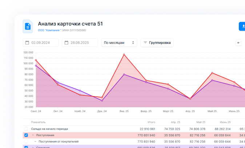The height and width of the screenshot is (148, 245).
Task: Open the По месяцам period dropdown
Action: pyautogui.click(x=119, y=43)
